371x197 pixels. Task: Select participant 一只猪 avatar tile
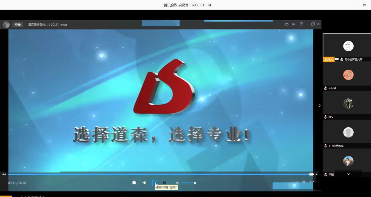point(348,75)
